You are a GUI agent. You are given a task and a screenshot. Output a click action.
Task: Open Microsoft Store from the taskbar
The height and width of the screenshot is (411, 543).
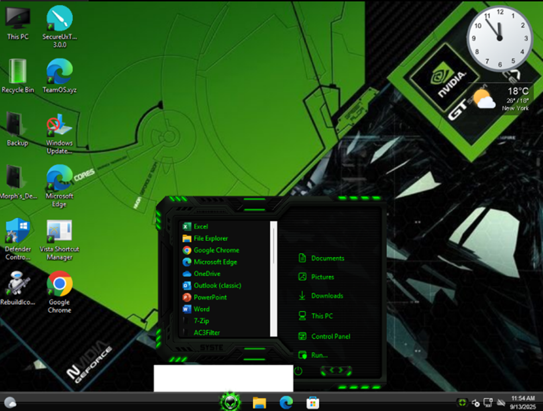pyautogui.click(x=313, y=402)
